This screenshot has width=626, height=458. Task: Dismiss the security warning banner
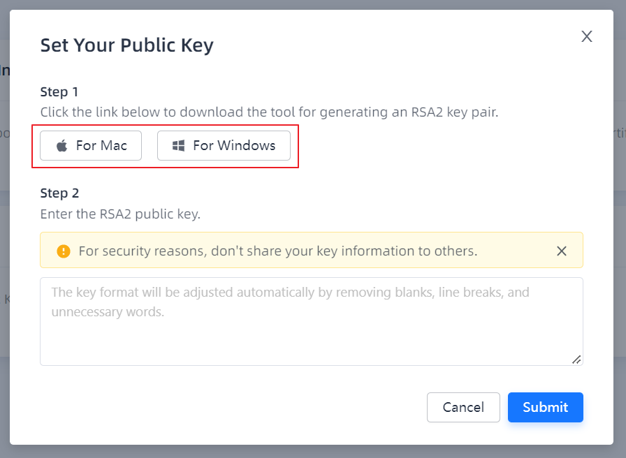click(562, 251)
